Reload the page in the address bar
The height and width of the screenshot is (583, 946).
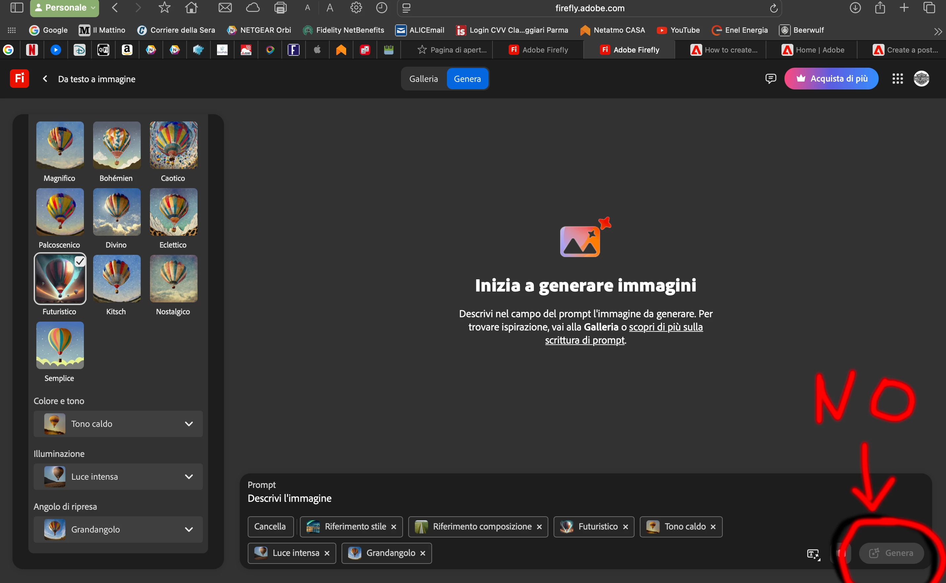(x=774, y=8)
